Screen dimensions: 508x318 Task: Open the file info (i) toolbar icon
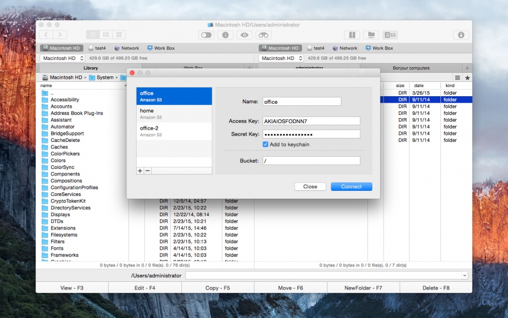point(226,35)
